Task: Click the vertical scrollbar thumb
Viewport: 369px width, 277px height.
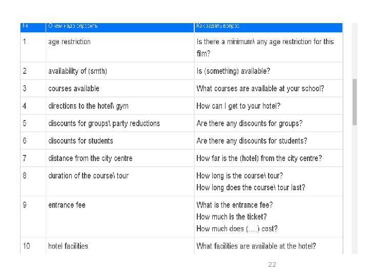Action: coord(355,102)
